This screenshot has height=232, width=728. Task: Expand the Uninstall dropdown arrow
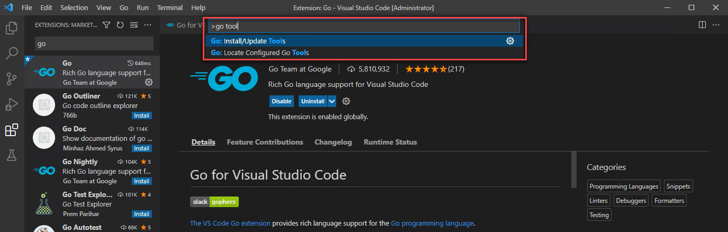point(332,101)
